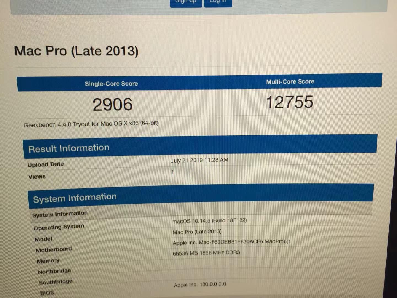Select the Mac-F60DEB81FF30ACF6 MacPro6,1 motherboard value
Image resolution: width=397 pixels, height=298 pixels.
click(x=232, y=242)
